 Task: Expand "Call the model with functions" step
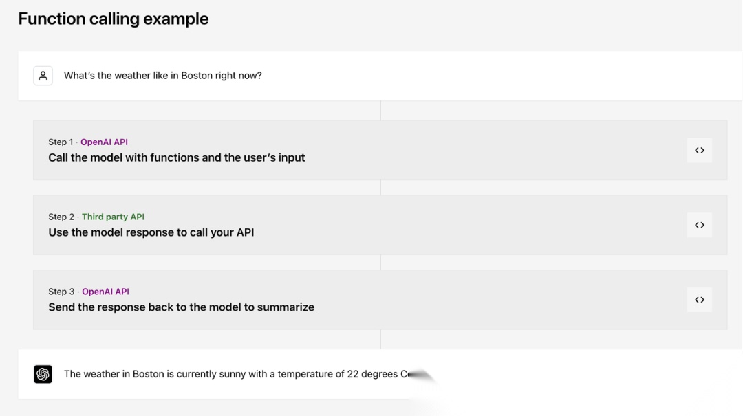coord(176,157)
